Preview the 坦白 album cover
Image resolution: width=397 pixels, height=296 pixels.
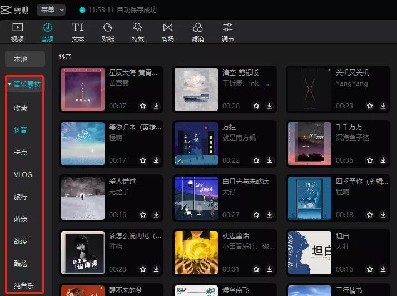pyautogui.click(x=310, y=253)
